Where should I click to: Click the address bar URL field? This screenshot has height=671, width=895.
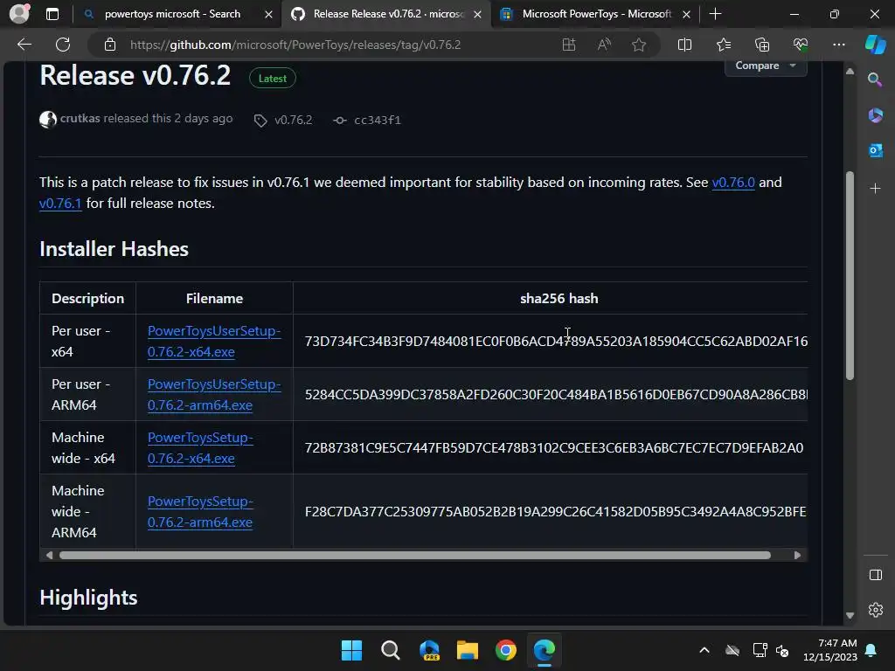point(295,45)
